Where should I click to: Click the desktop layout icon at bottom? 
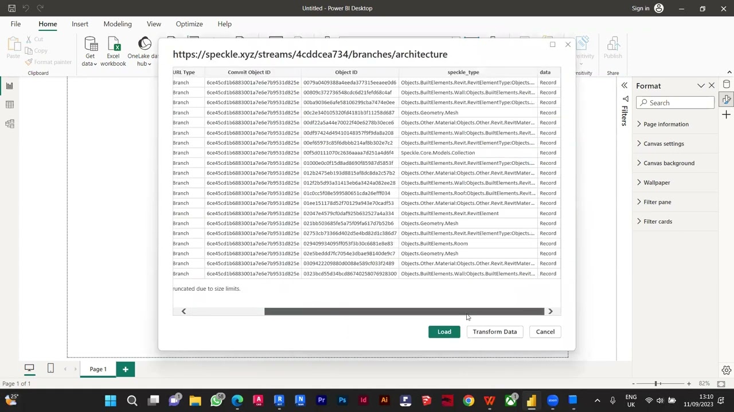click(x=29, y=369)
